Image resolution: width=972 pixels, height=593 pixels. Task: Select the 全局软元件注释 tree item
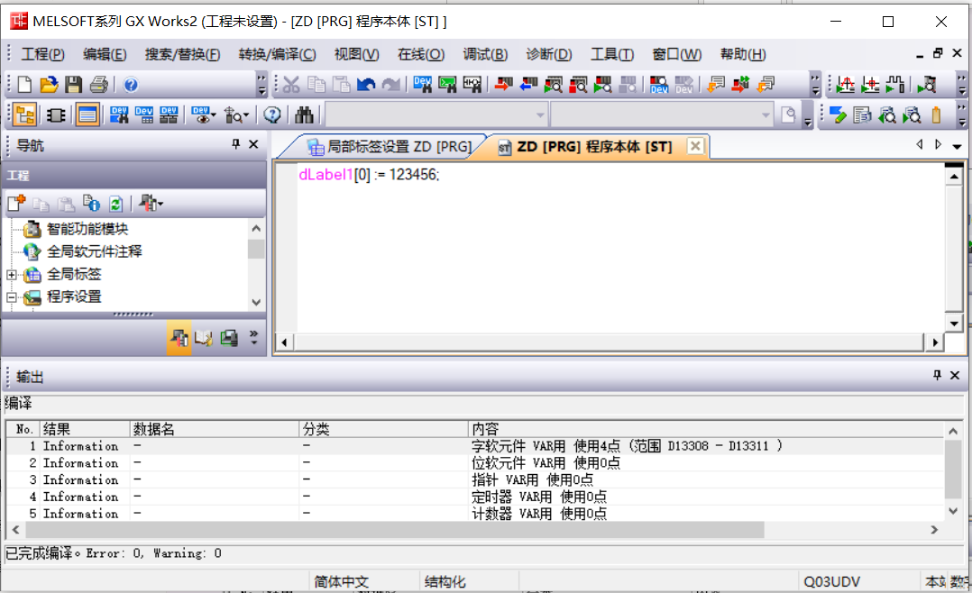coord(94,251)
